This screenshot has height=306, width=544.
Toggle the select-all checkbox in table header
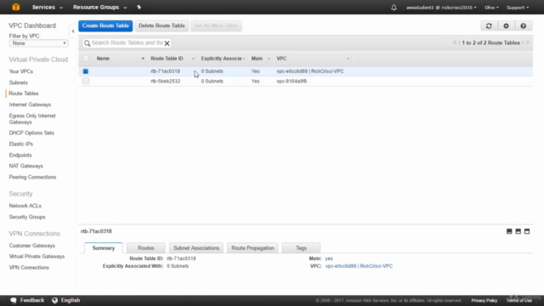click(x=86, y=59)
